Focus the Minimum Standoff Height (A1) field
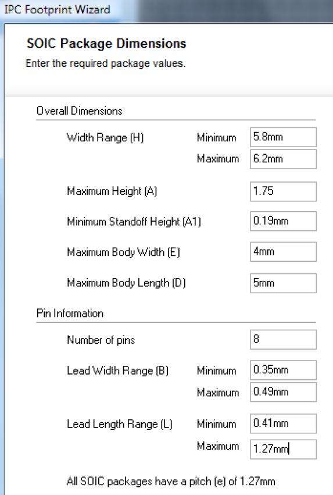The width and height of the screenshot is (333, 495). click(283, 221)
